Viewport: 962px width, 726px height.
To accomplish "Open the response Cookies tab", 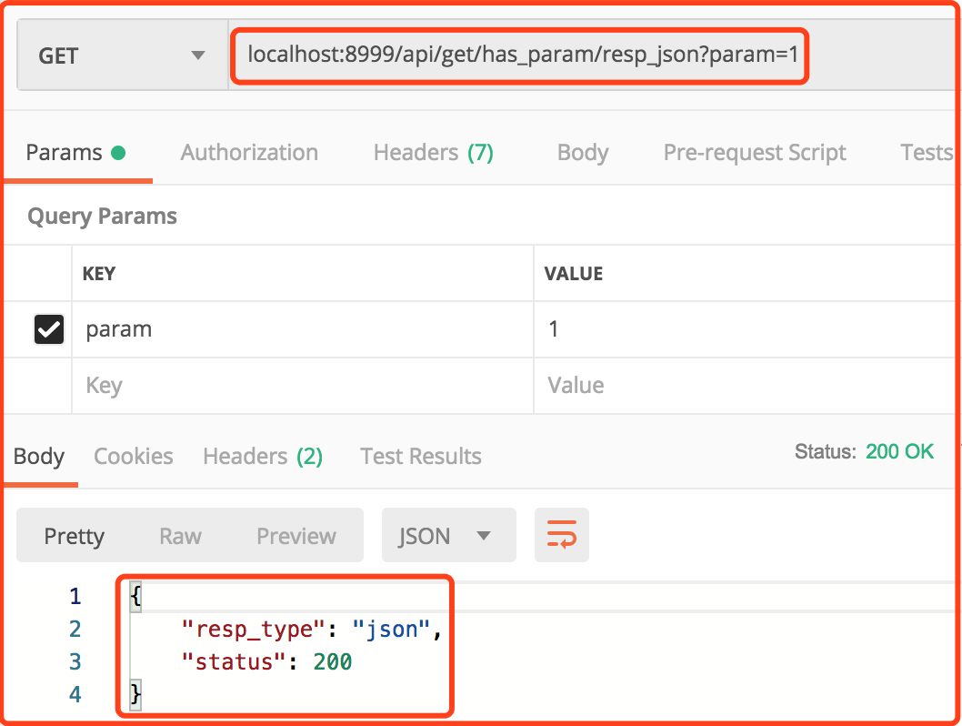I will point(134,456).
